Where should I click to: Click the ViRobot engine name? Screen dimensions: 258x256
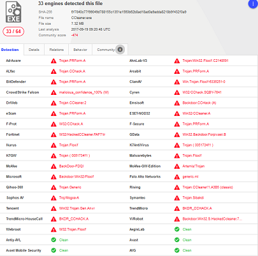point(136,219)
